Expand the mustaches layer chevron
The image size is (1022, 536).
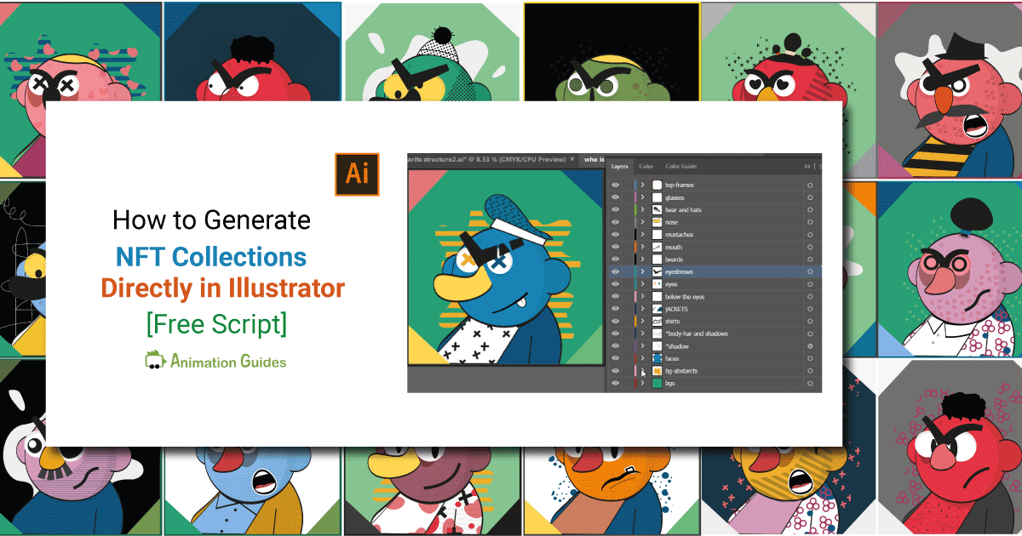tap(642, 233)
